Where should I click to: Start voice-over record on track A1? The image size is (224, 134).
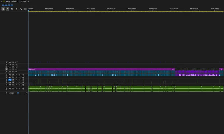[x=23, y=75]
